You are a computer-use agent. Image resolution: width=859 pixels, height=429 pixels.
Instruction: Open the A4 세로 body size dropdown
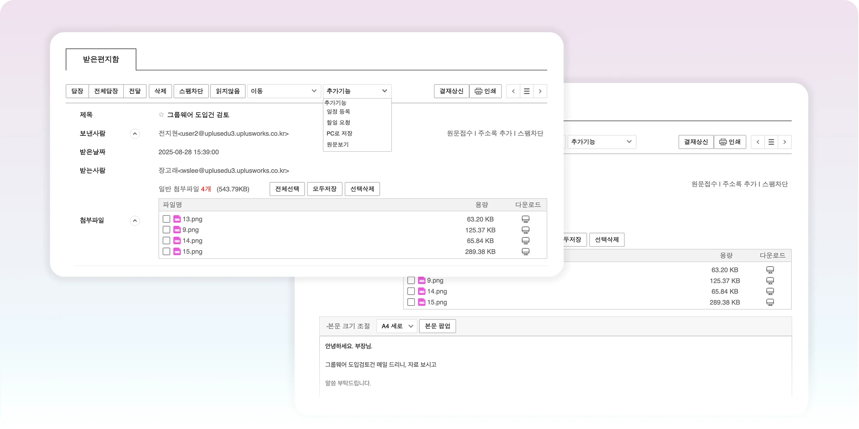click(x=397, y=326)
